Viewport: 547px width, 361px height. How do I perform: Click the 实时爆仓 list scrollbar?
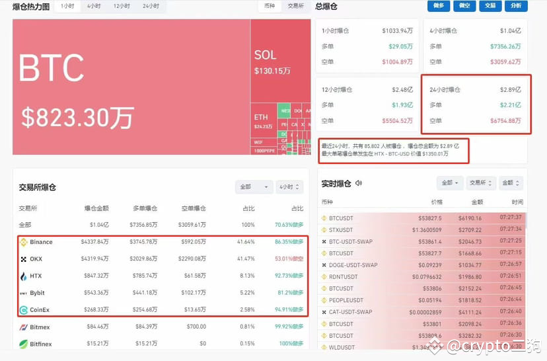525,221
